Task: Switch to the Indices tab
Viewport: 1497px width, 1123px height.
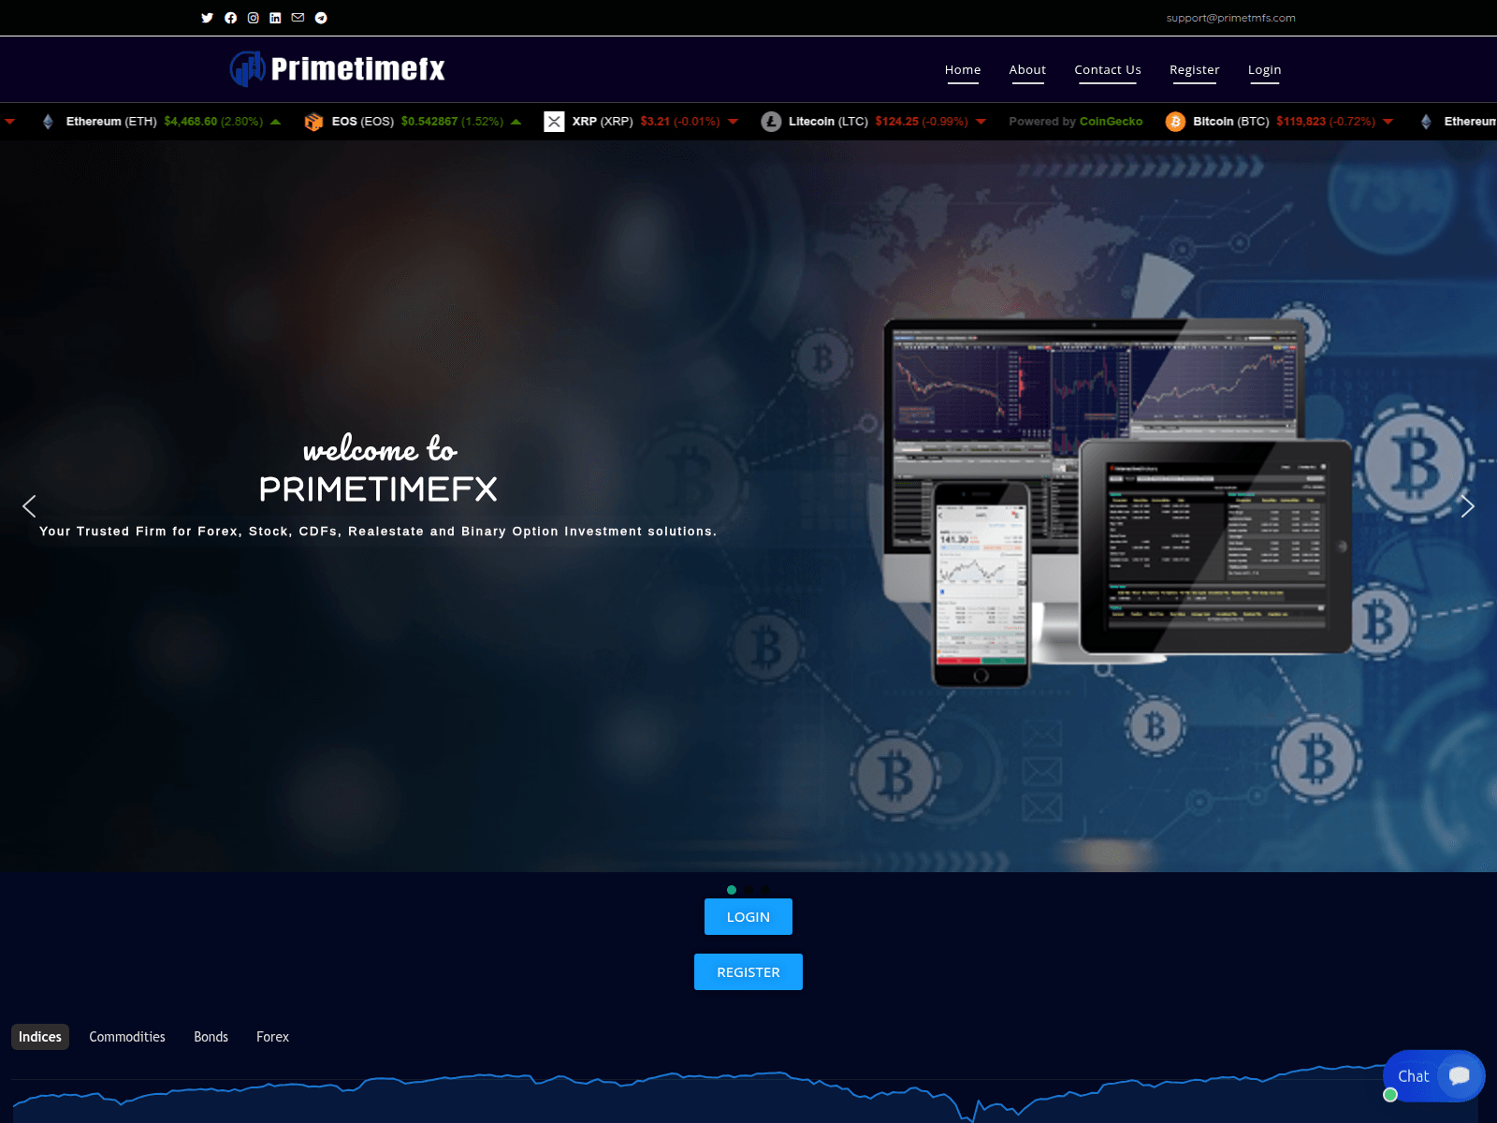Action: pos(40,1037)
